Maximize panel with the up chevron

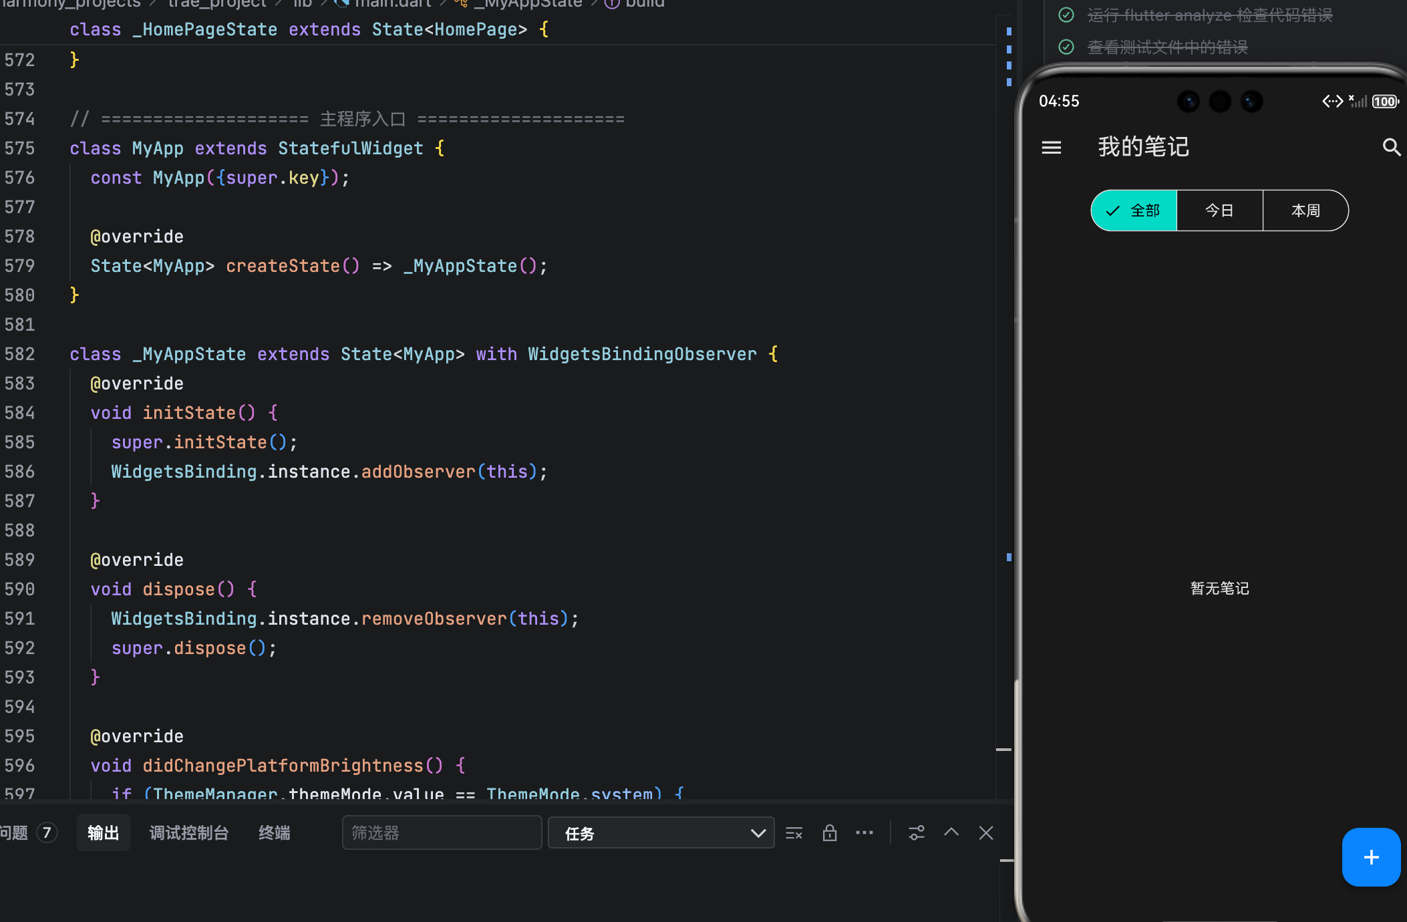[951, 832]
